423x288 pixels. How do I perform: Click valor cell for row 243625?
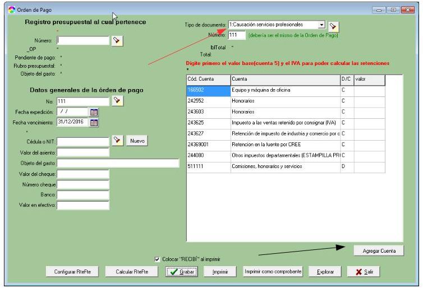(370, 124)
